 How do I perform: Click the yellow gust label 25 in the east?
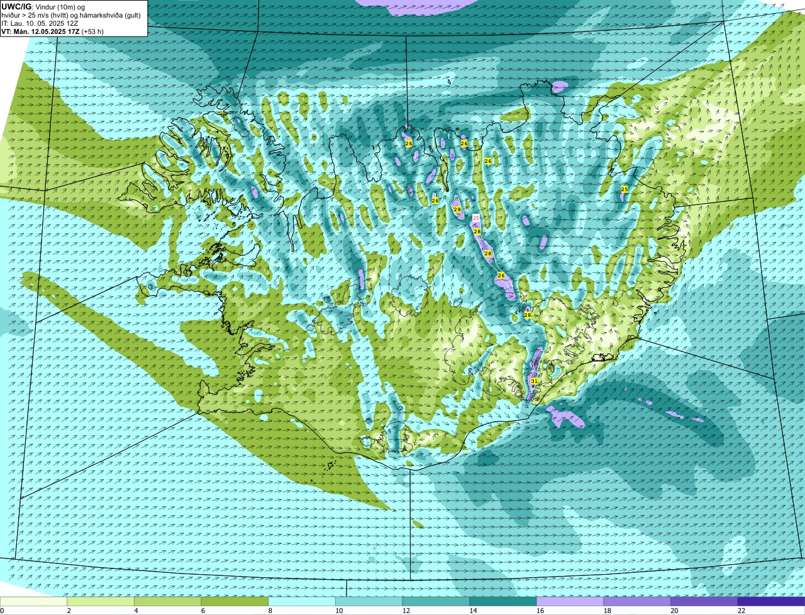[x=625, y=189]
